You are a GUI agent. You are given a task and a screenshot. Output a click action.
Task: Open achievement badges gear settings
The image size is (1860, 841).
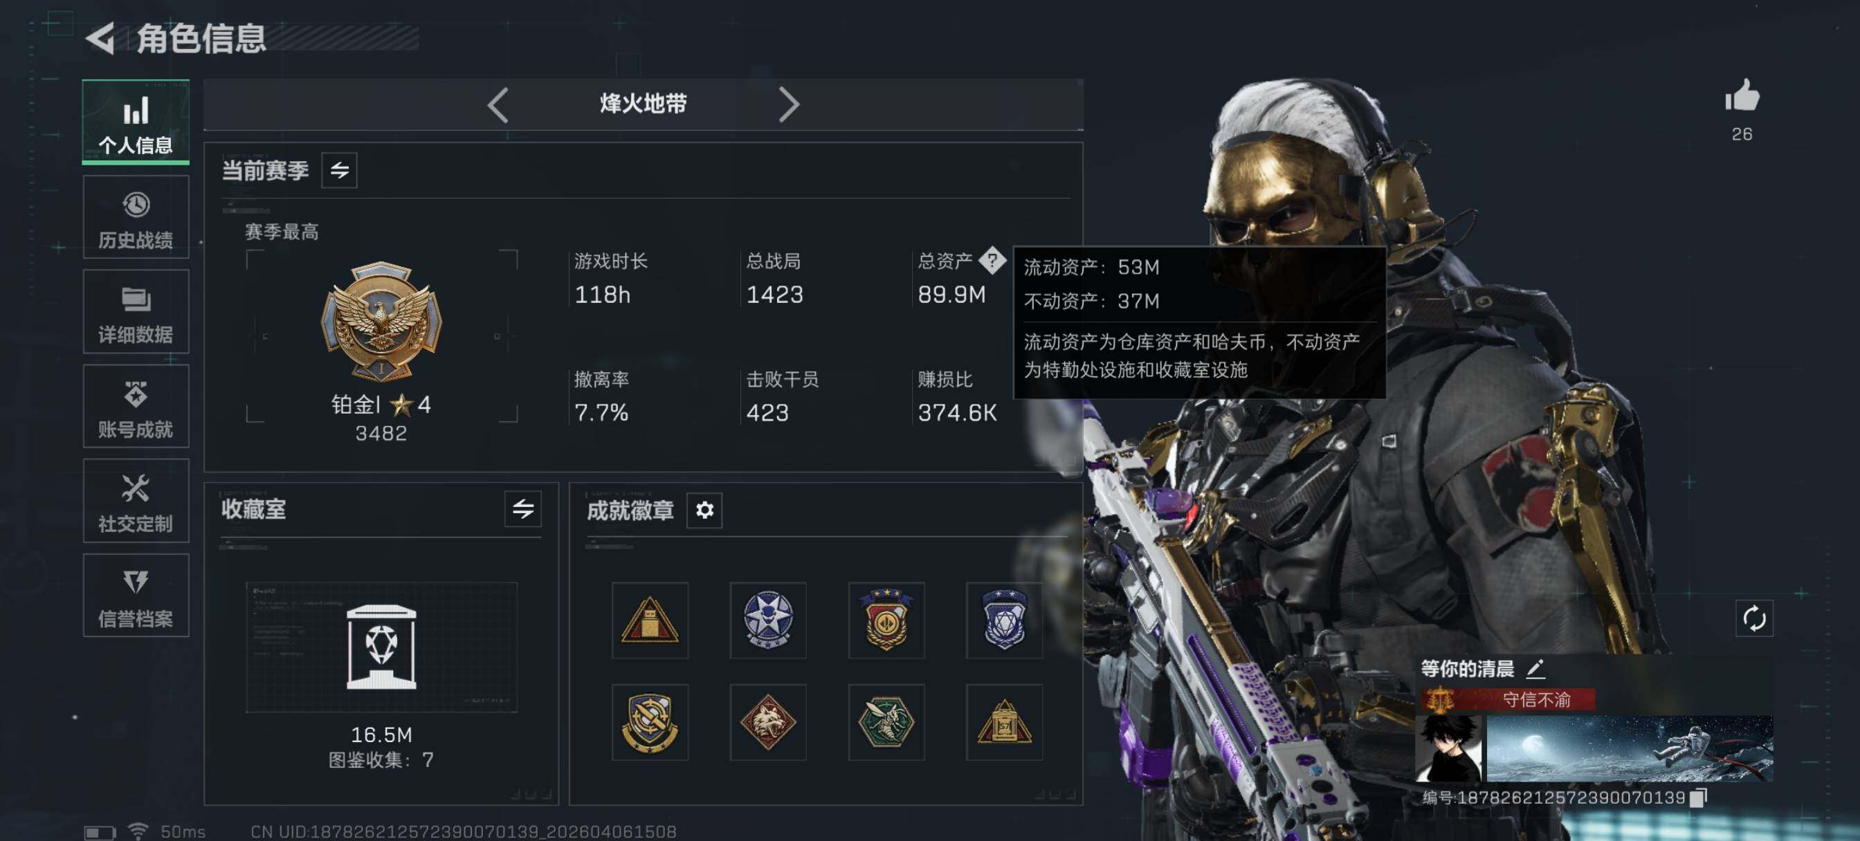704,510
